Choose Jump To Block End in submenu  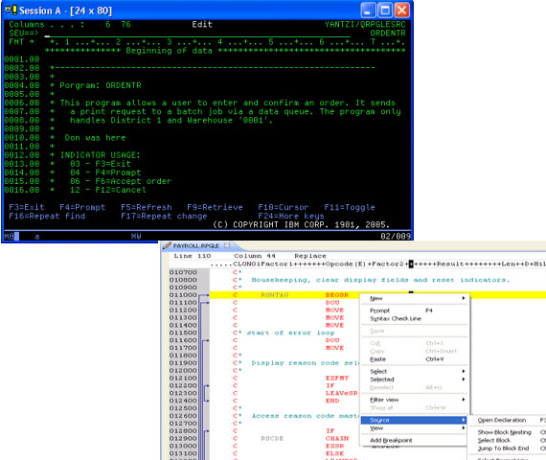coord(508,448)
